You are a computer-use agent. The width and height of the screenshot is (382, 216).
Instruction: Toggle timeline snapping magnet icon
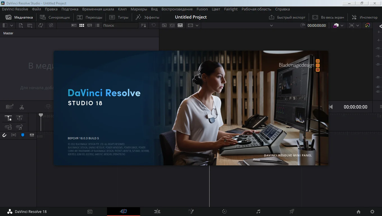[x=4, y=135]
